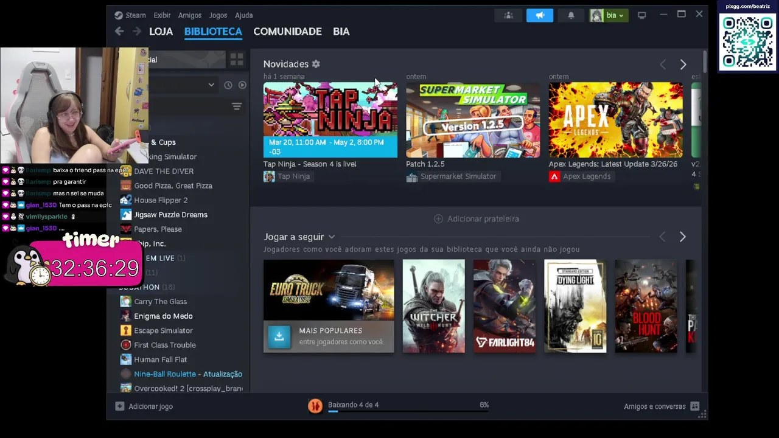Viewport: 779px width, 438px height.
Task: Open the Amigos menu
Action: click(x=190, y=15)
